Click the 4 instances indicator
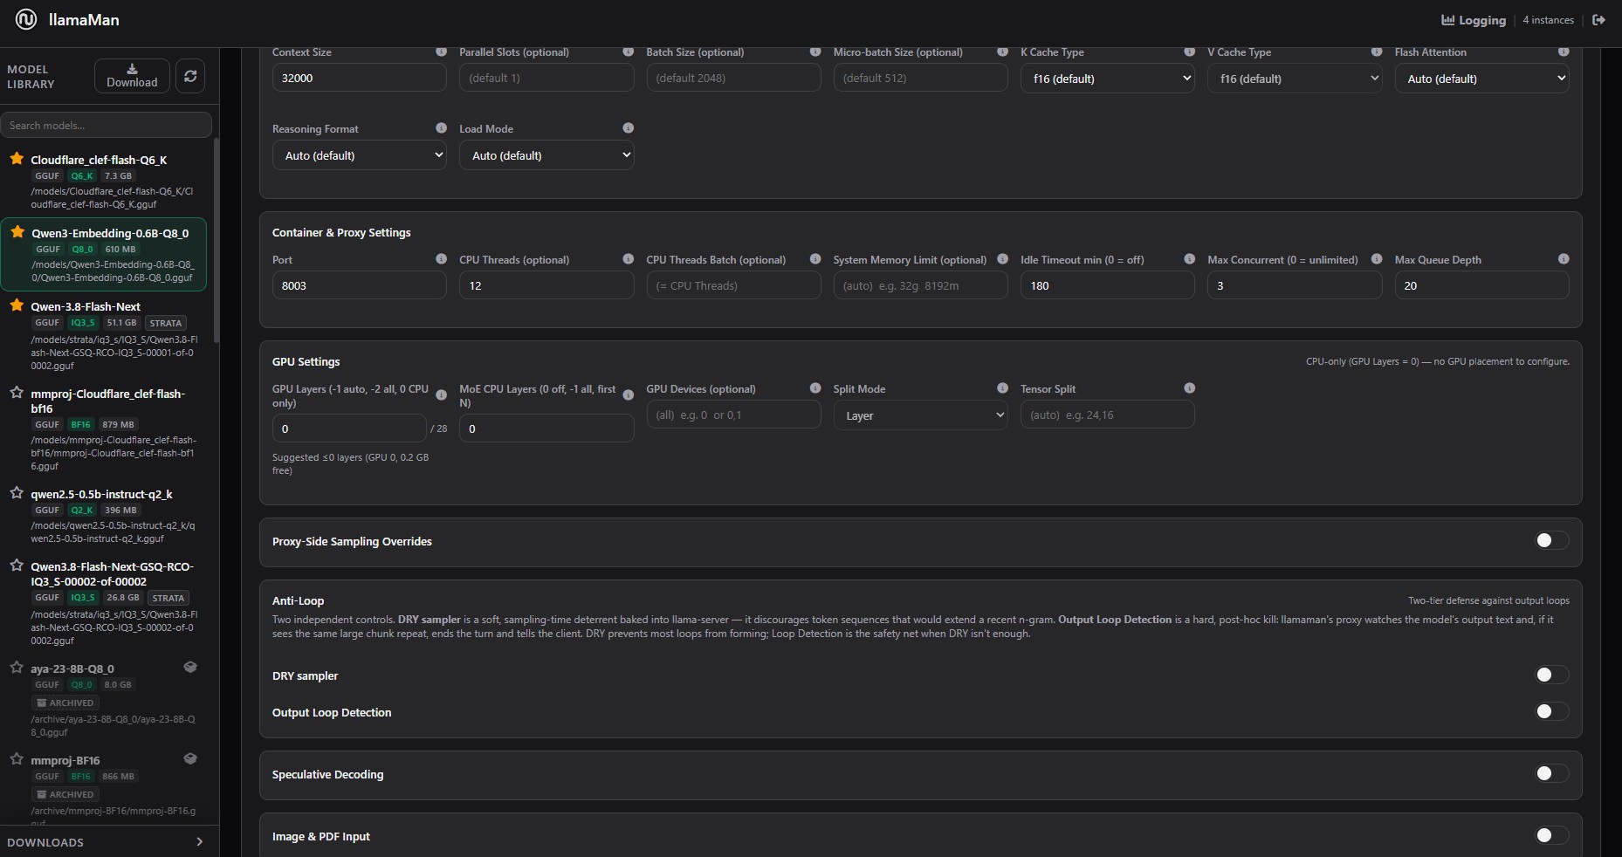 (x=1548, y=20)
